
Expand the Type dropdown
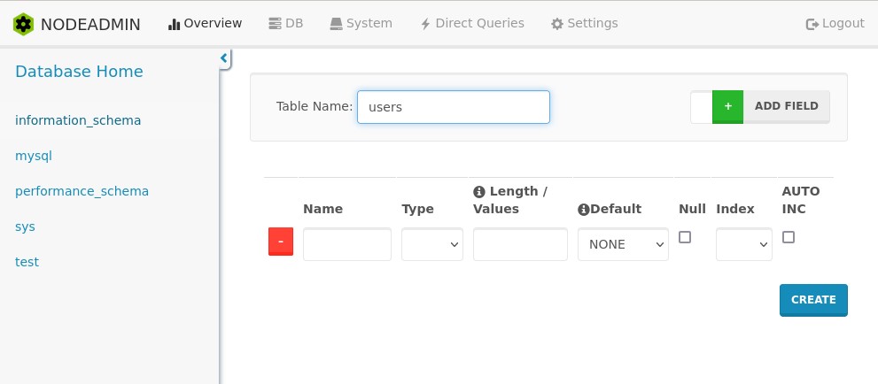click(x=432, y=244)
